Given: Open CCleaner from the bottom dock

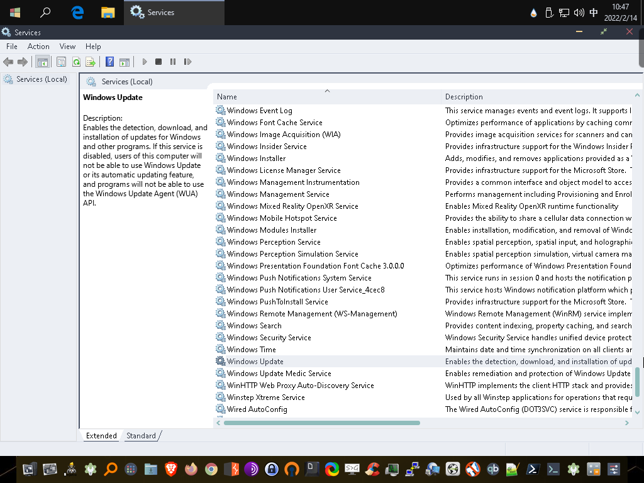Looking at the screenshot, I should coord(372,469).
